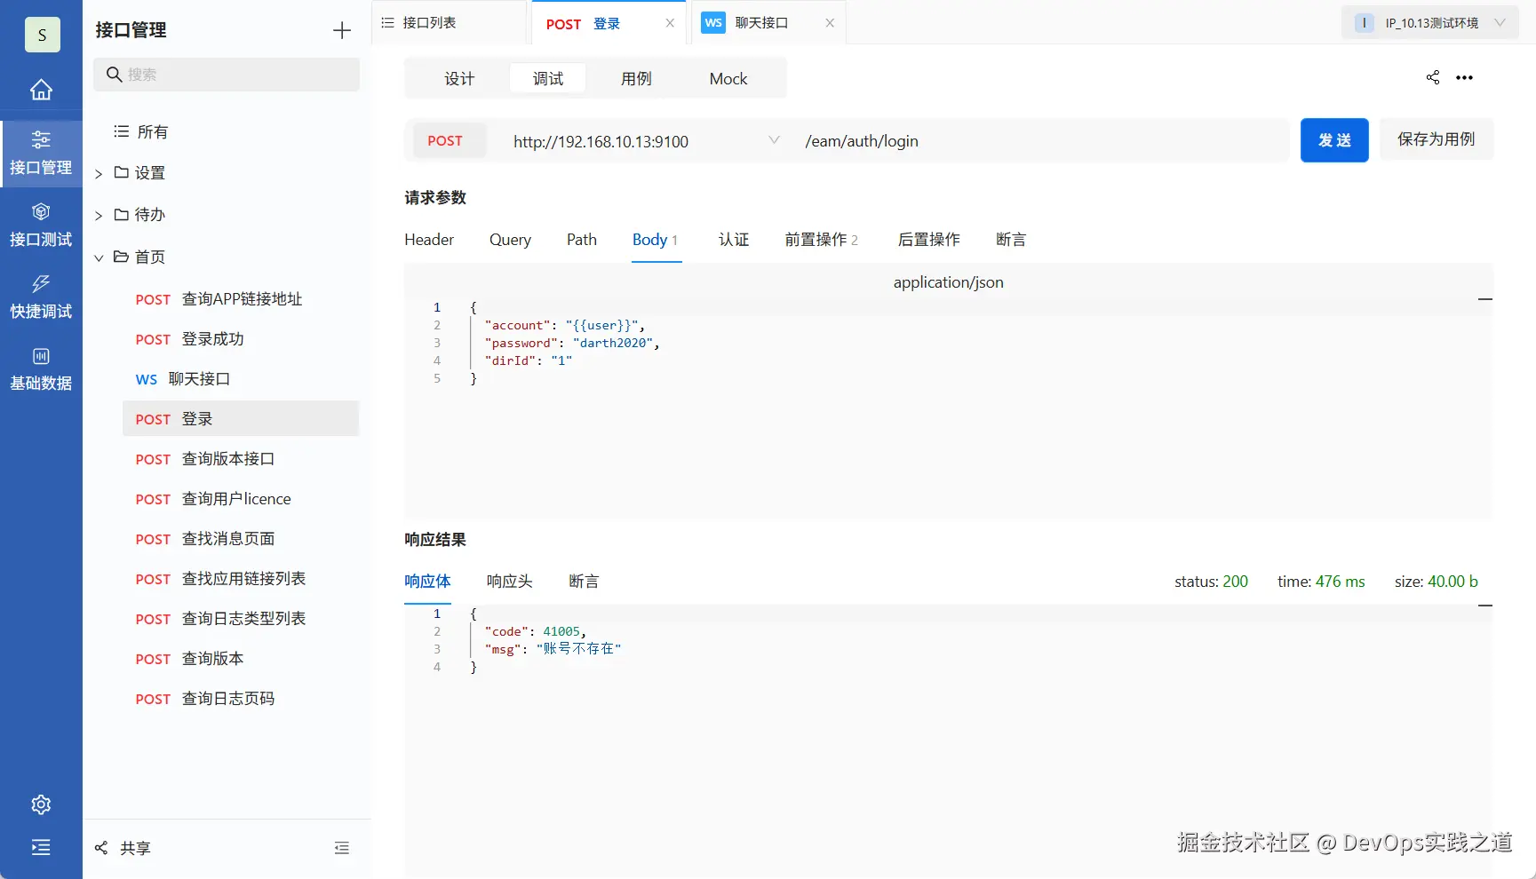Select the Body parameters tab
This screenshot has height=879, width=1536.
pyautogui.click(x=656, y=240)
